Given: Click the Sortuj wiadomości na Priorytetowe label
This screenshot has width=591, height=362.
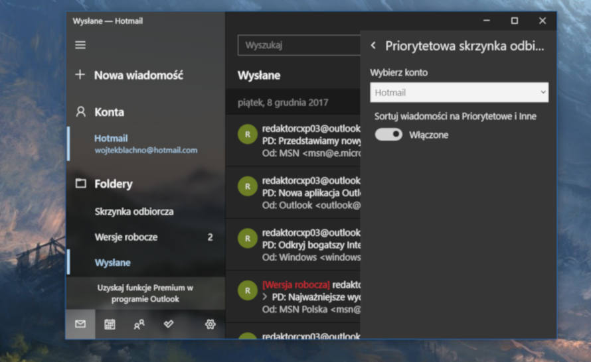Looking at the screenshot, I should point(456,116).
